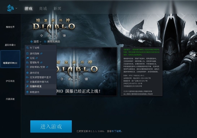The image size is (197, 138).
Task: Open the 补丁说明 link beside the version text
Action: [x=116, y=131]
